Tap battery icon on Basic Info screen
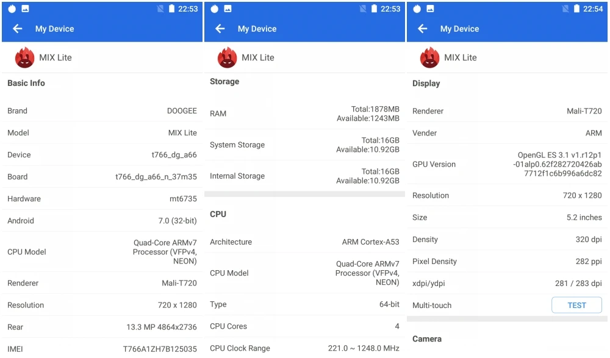 (x=171, y=9)
